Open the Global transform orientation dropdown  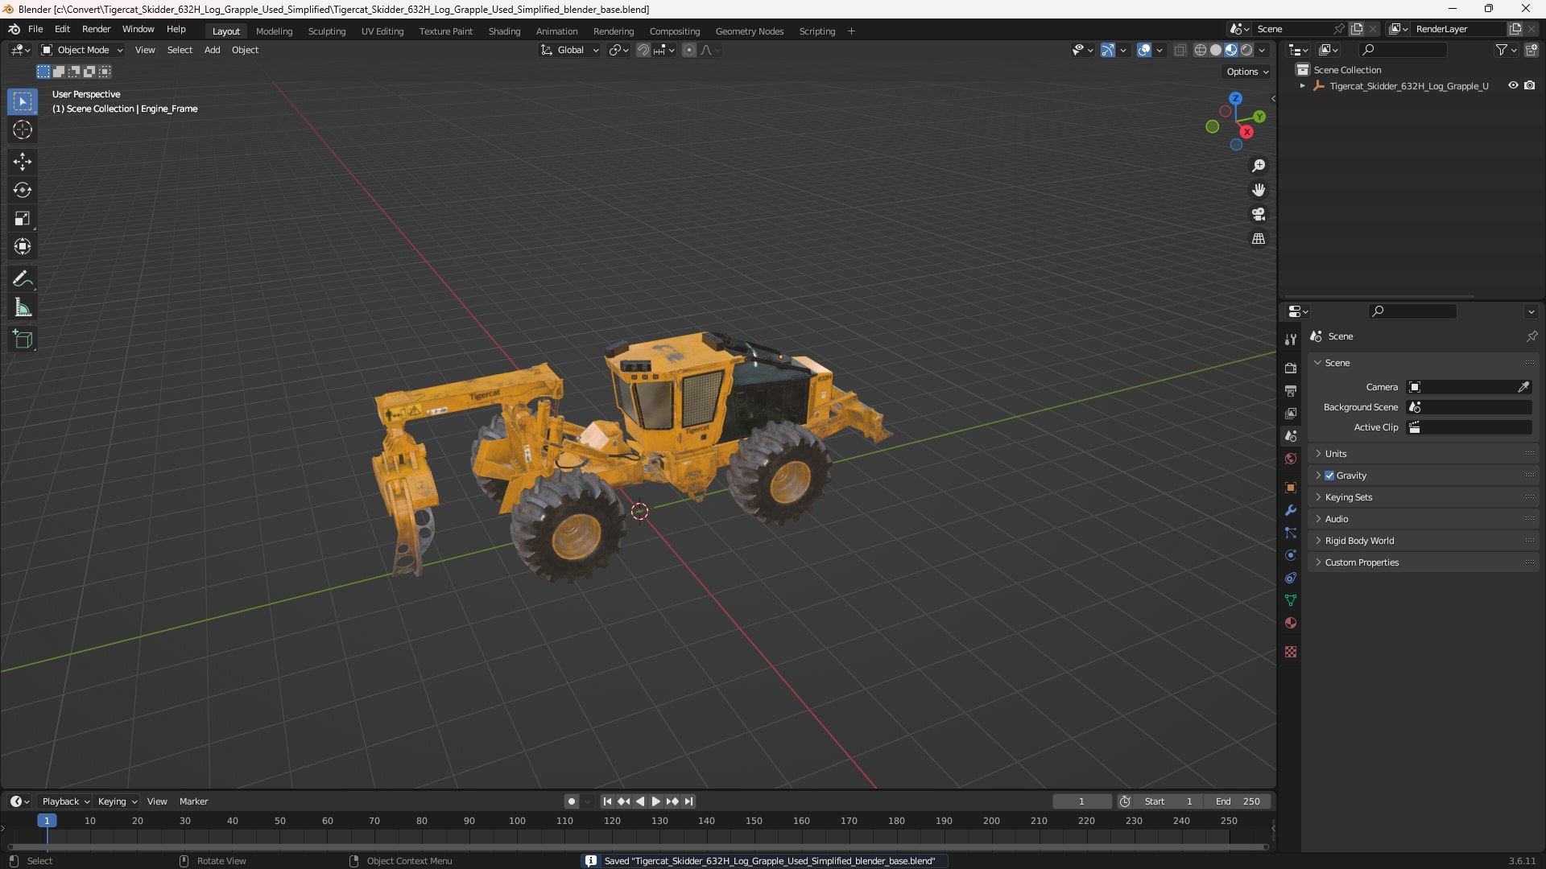pos(569,50)
